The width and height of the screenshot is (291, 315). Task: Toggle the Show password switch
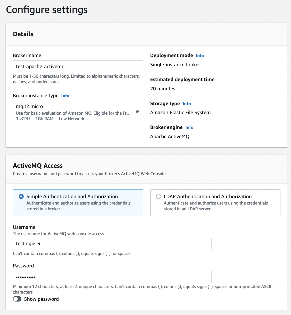17,299
